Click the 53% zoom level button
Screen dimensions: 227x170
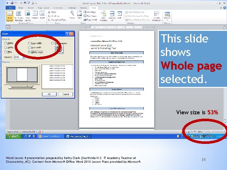pyautogui.click(x=200, y=132)
